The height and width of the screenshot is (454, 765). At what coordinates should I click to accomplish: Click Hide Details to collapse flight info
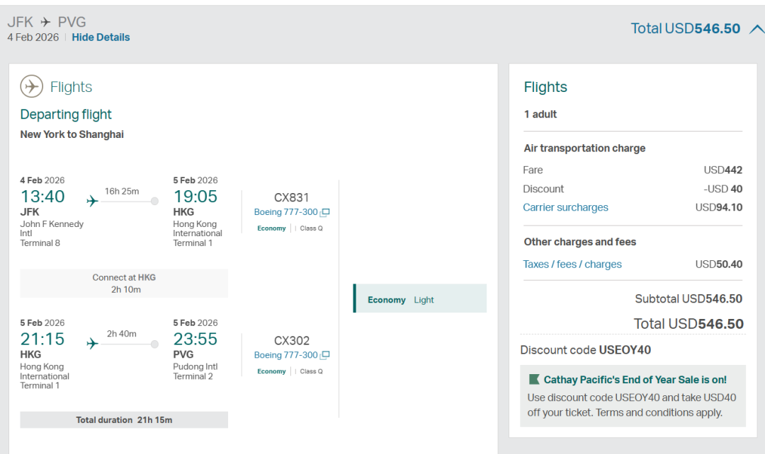tap(101, 37)
